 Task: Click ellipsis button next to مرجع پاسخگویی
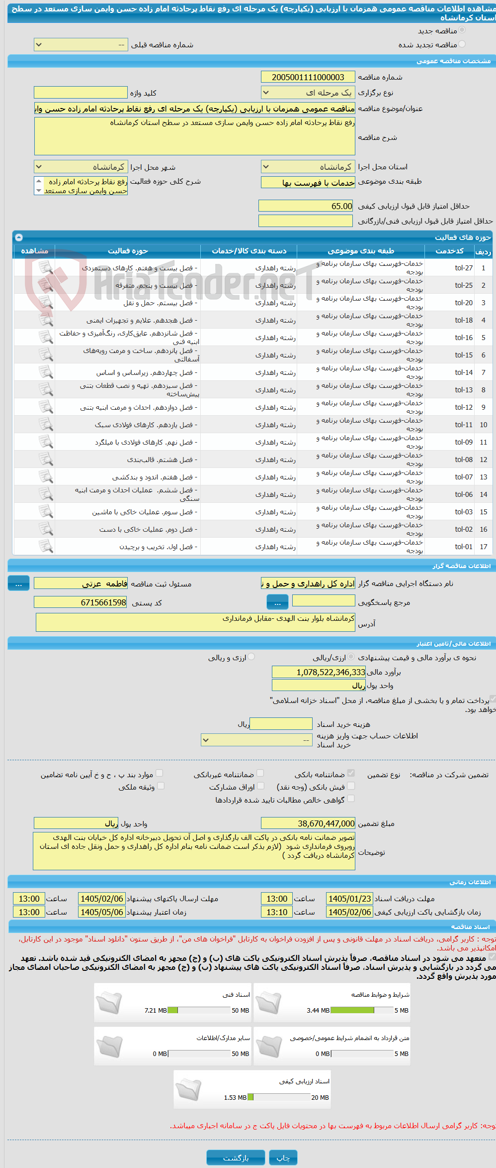pos(277,602)
